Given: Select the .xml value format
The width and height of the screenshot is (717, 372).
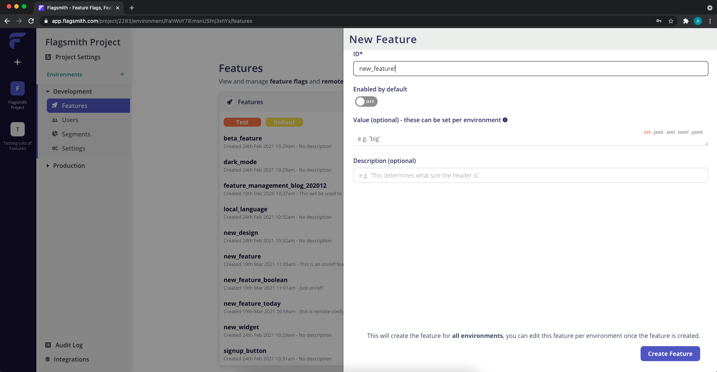Looking at the screenshot, I should pyautogui.click(x=670, y=132).
